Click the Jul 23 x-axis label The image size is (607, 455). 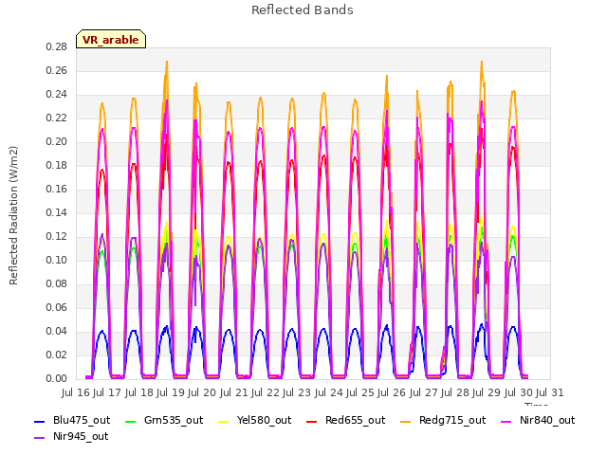297,392
